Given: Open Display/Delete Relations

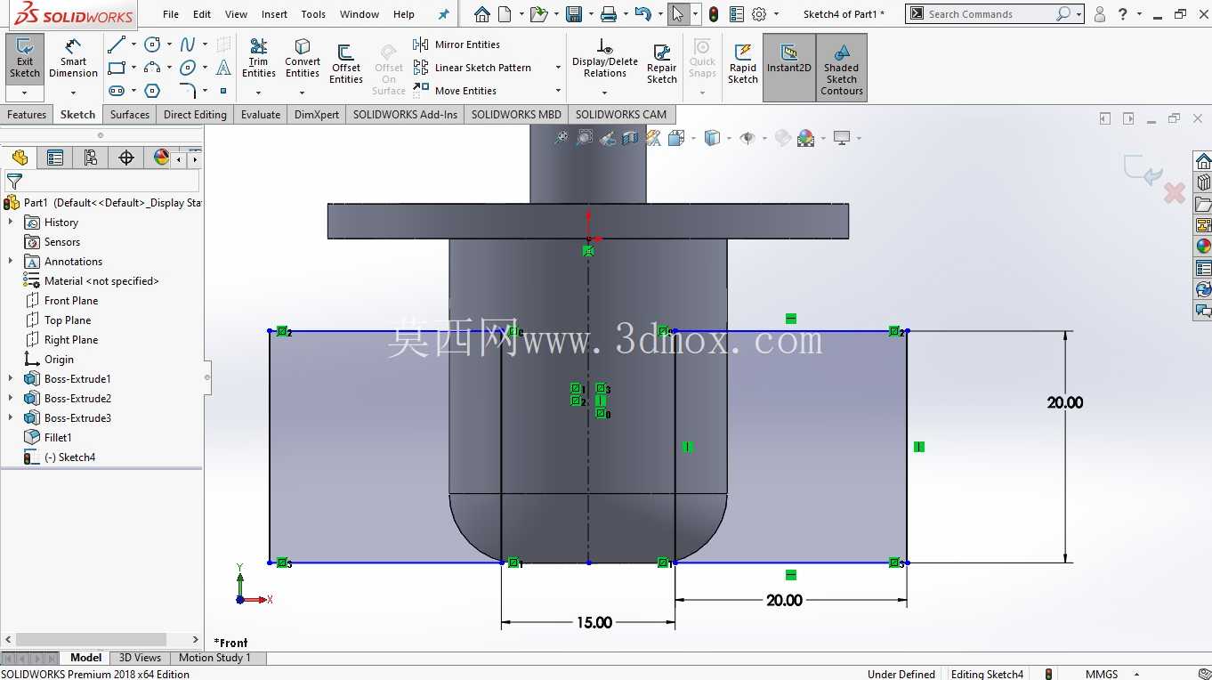Looking at the screenshot, I should (x=604, y=58).
